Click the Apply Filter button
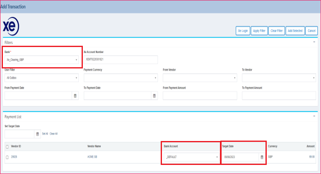The image size is (321, 174). point(259,31)
